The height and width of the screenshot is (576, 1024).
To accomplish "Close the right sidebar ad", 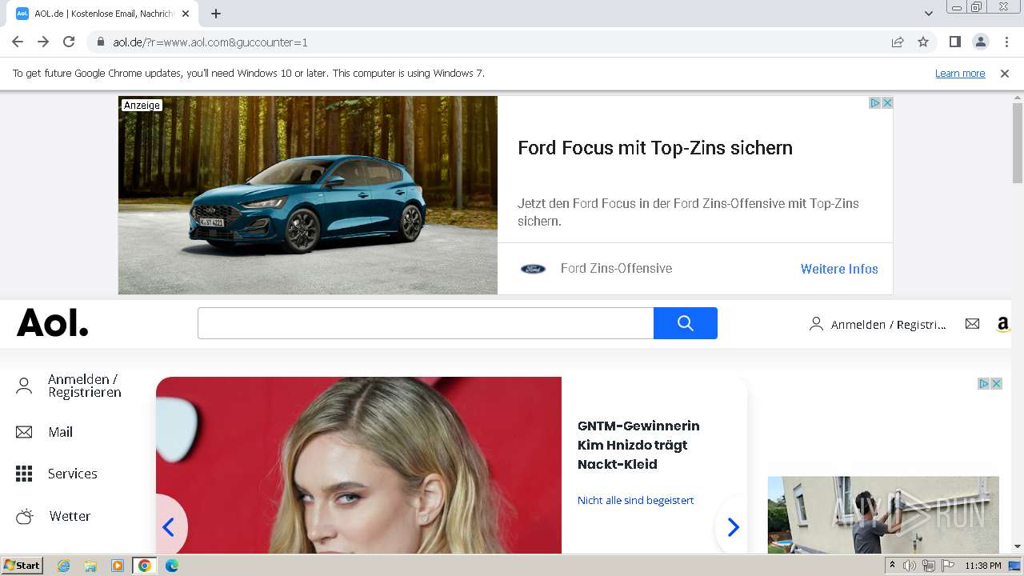I will [x=997, y=384].
